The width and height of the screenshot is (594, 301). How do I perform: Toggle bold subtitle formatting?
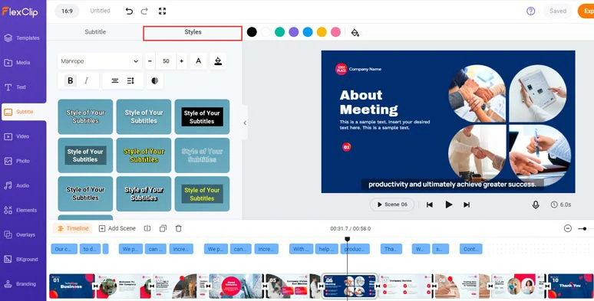71,80
